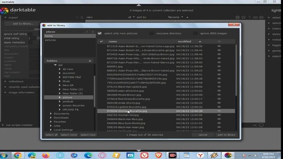
Task: Select the Music folder in tree
Action: click(66, 81)
